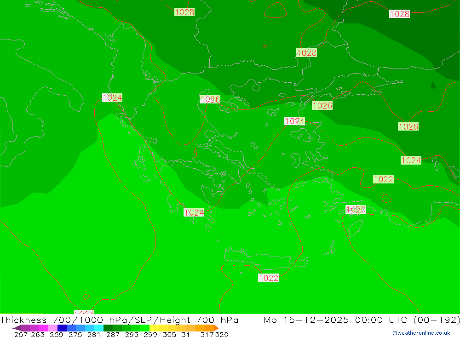The width and height of the screenshot is (460, 337).
Task: Click the dark blue legend swatch
Action: coord(62,328)
